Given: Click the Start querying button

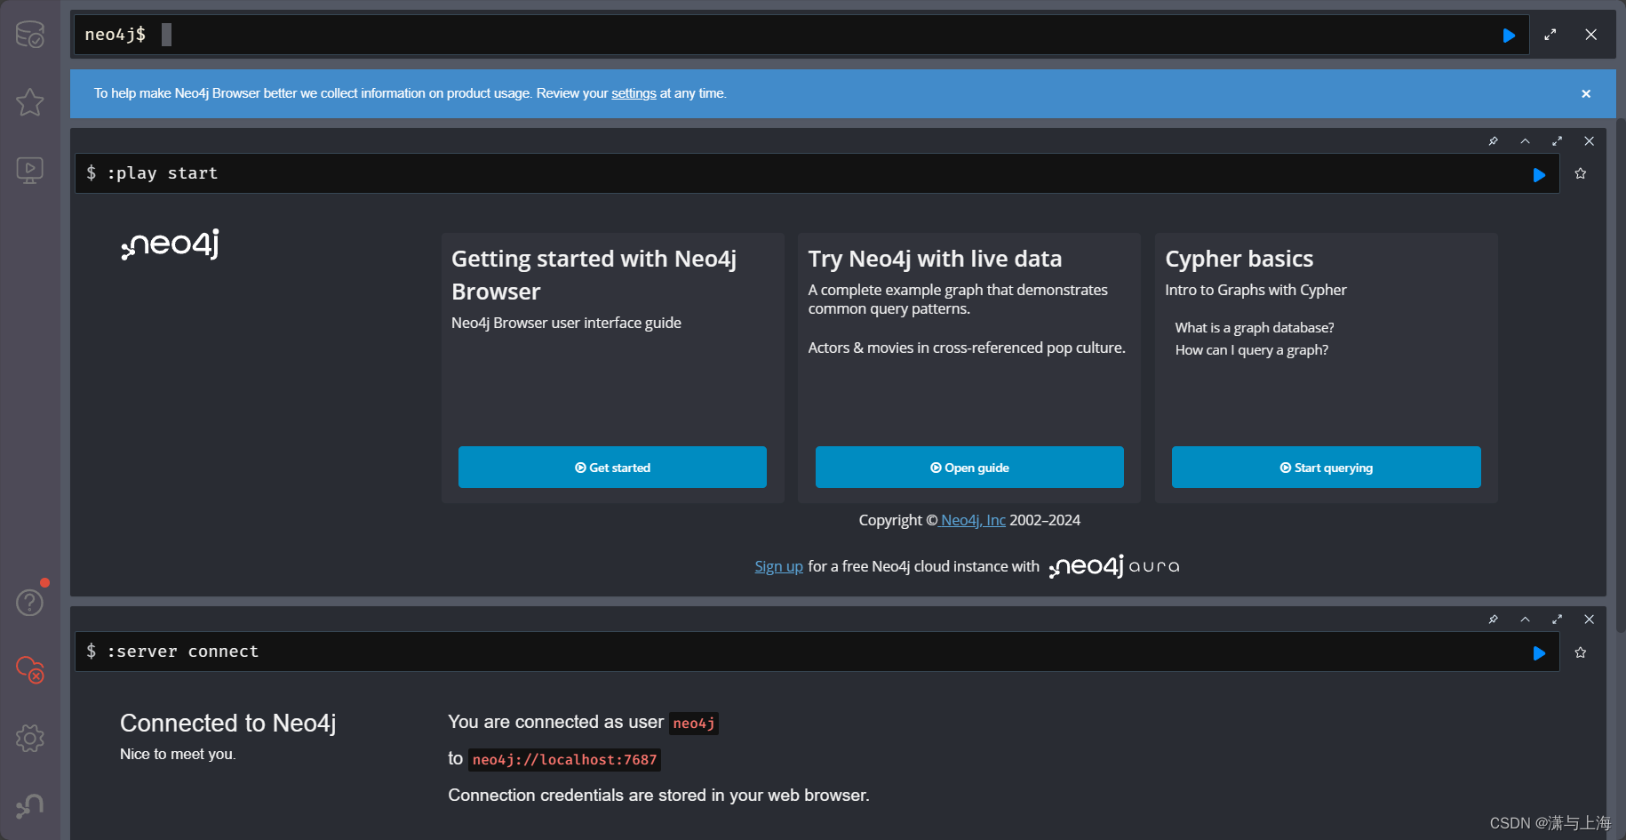Looking at the screenshot, I should click(1327, 468).
